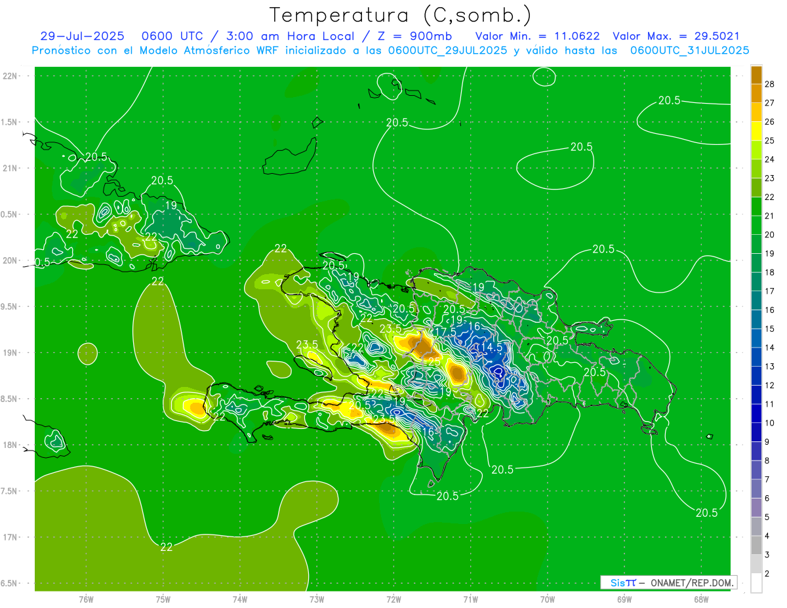
Task: Click legend value "2" on the color scale
Action: point(768,573)
